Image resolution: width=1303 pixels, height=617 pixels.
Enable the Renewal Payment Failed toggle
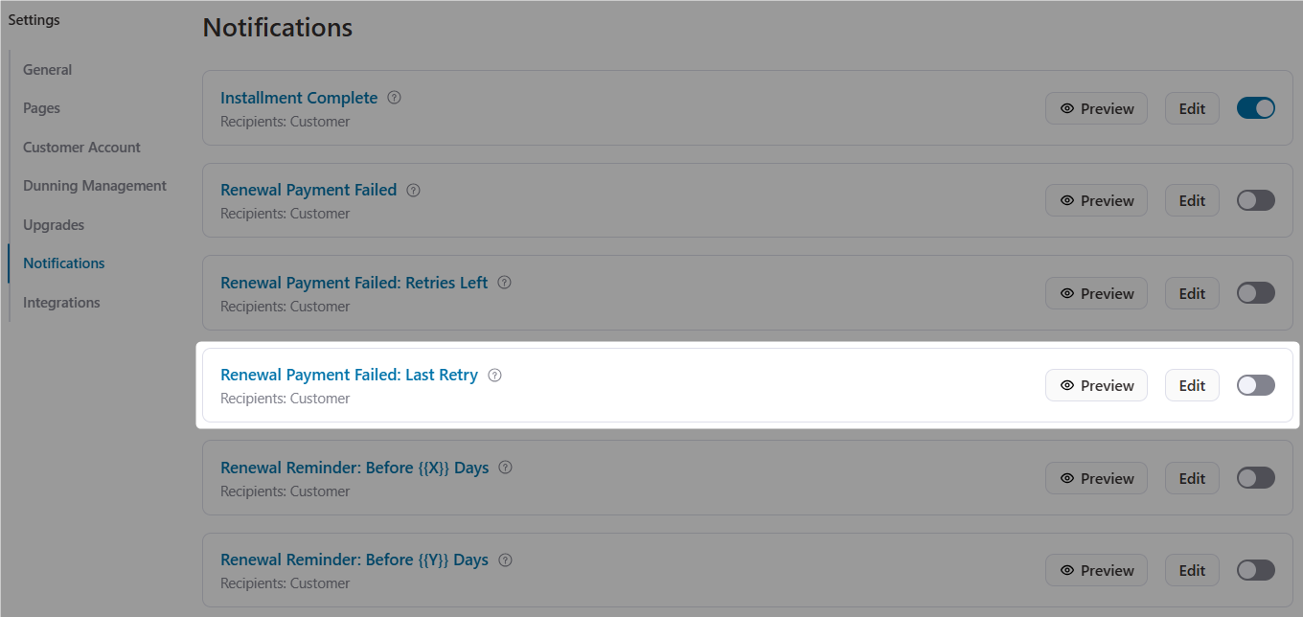tap(1255, 199)
